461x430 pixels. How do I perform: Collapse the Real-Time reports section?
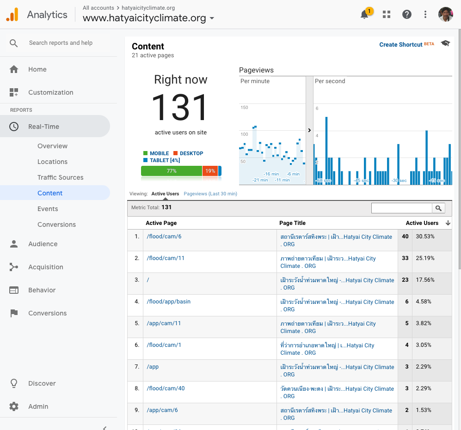(x=55, y=126)
